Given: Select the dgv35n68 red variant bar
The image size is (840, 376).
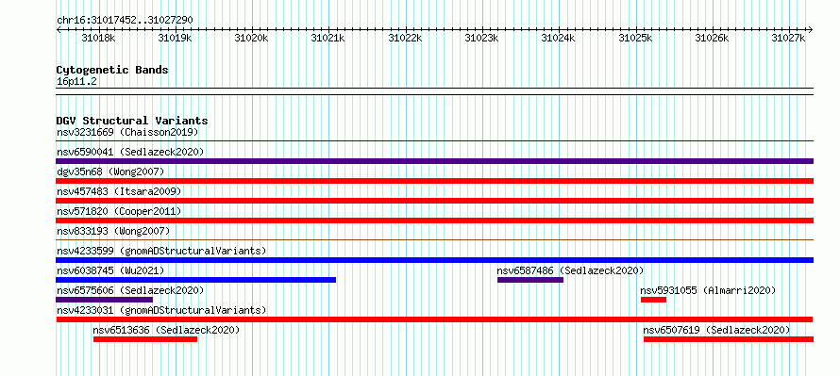Looking at the screenshot, I should tap(434, 181).
